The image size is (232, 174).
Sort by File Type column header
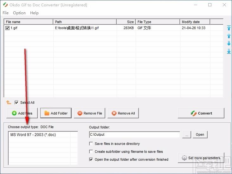[x=158, y=22]
